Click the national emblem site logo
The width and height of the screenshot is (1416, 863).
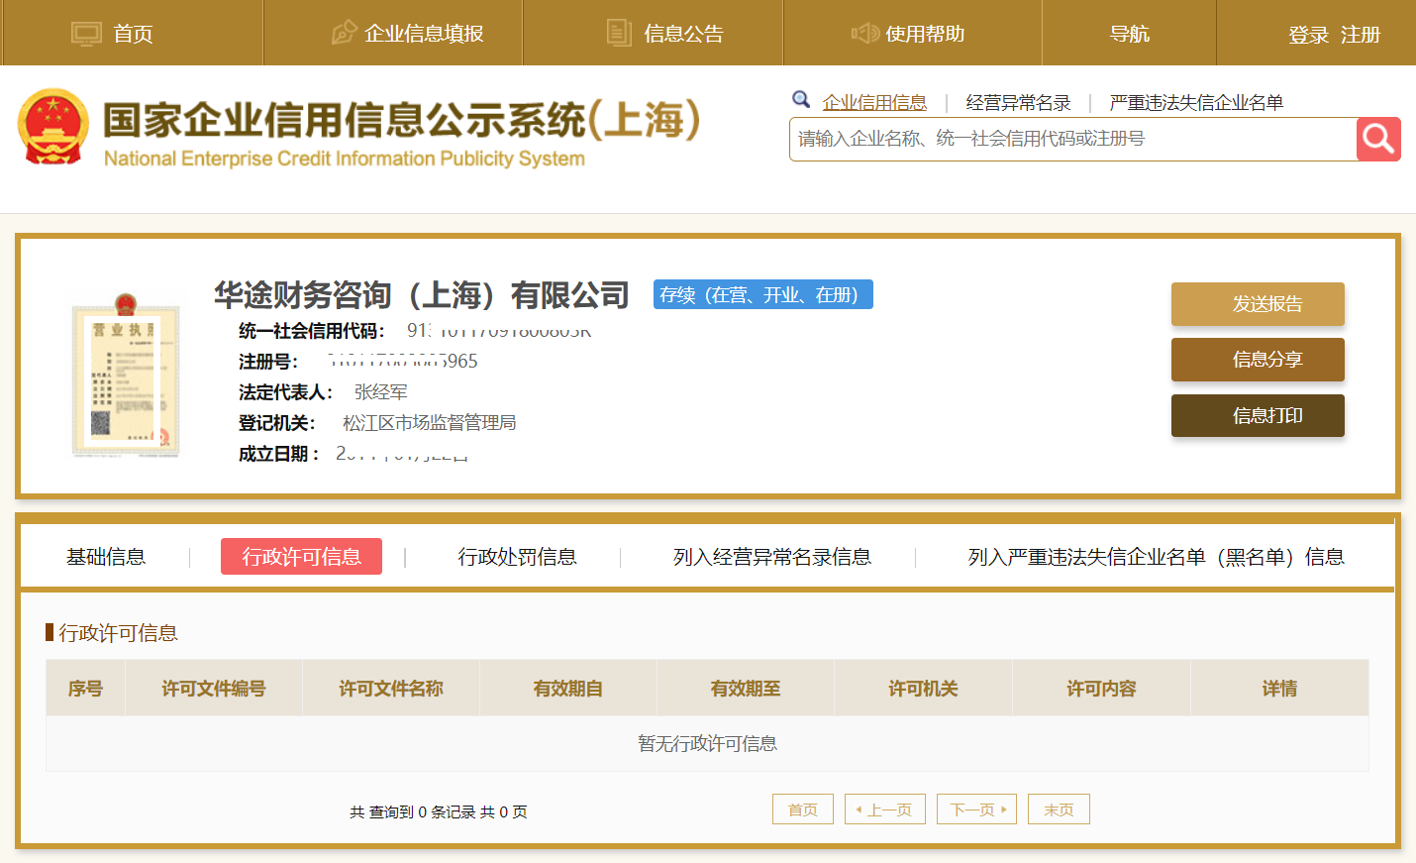tap(51, 127)
